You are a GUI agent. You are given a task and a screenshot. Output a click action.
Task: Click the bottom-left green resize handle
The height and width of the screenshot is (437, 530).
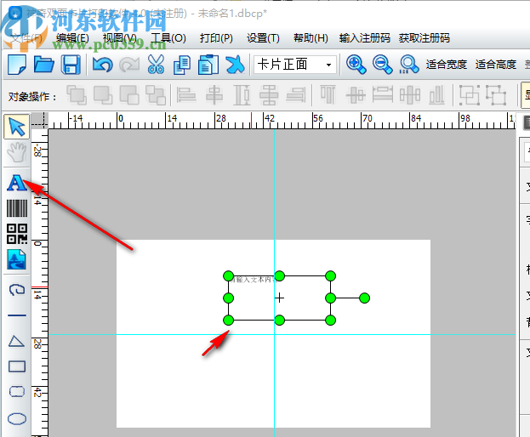(x=229, y=321)
